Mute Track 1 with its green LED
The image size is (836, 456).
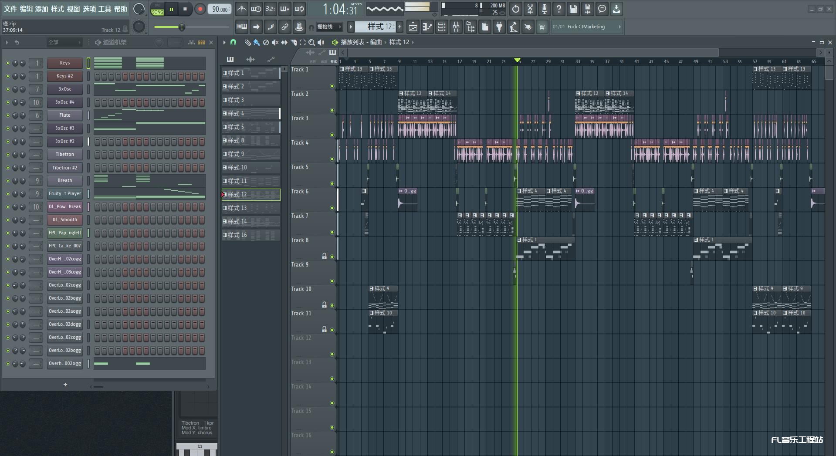(332, 86)
